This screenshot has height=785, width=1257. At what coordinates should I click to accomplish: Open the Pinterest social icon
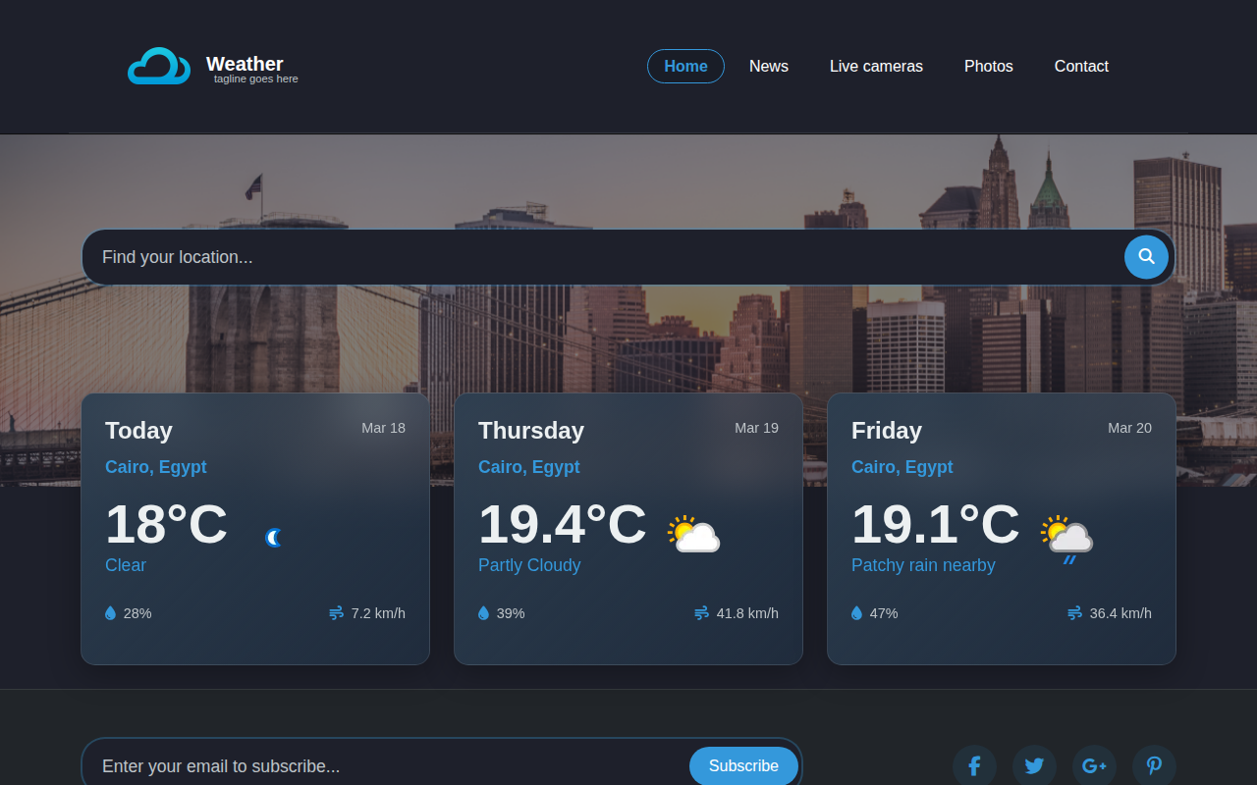(x=1154, y=765)
